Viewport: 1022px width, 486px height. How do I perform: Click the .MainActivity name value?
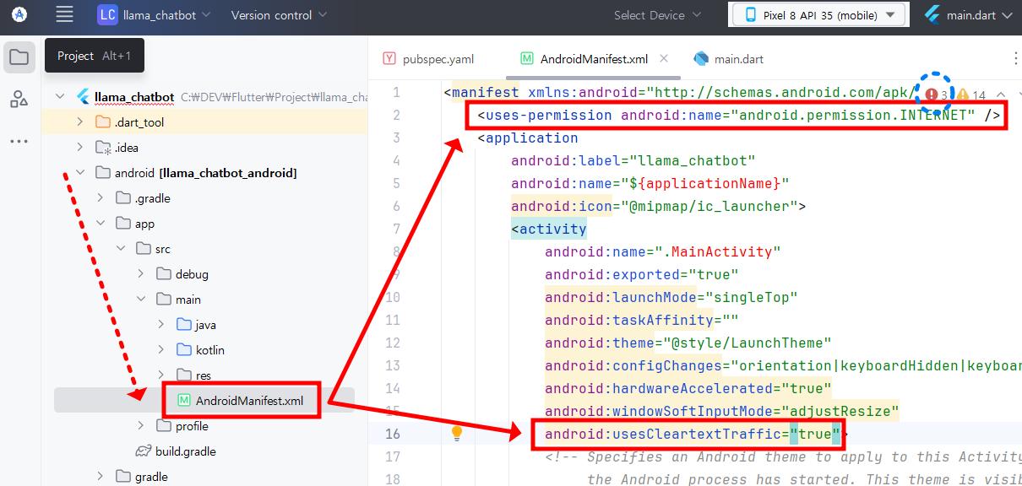[x=718, y=251]
